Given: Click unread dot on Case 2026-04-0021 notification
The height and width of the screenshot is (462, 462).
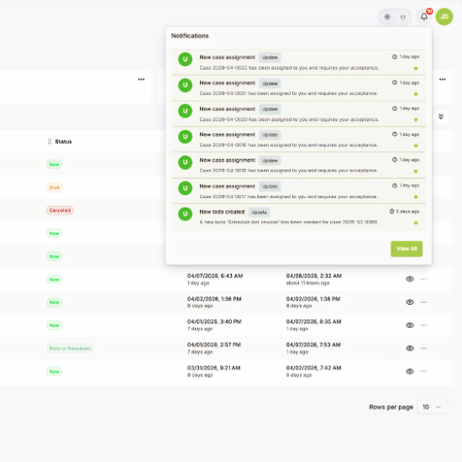Looking at the screenshot, I should [416, 94].
